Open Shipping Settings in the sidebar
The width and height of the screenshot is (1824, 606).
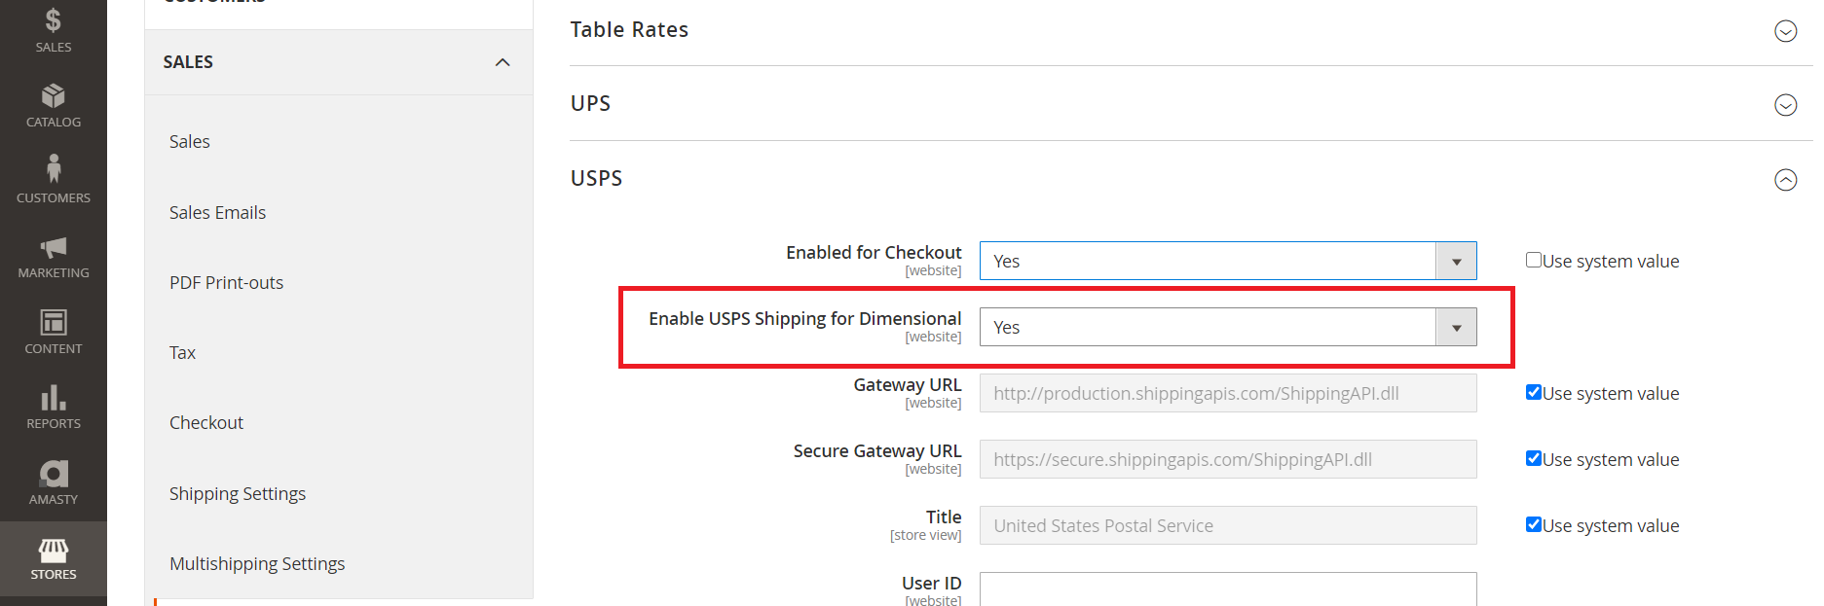(x=238, y=493)
